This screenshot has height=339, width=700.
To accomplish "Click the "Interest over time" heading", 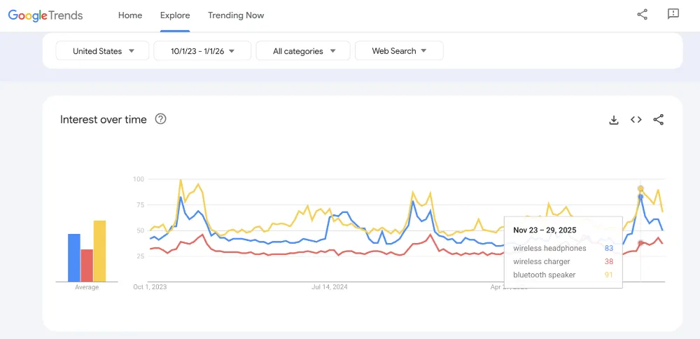I will click(x=103, y=119).
